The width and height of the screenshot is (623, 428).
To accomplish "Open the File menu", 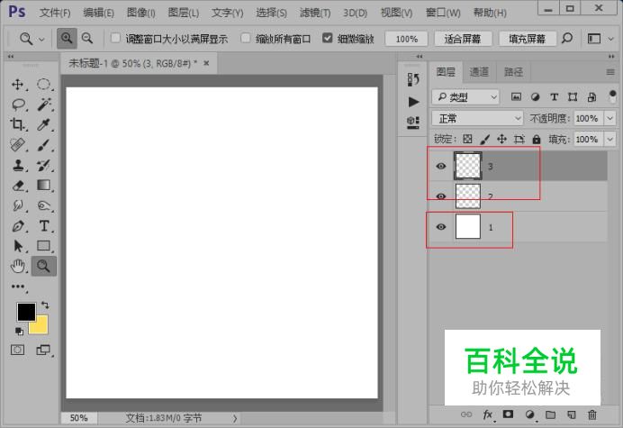I will pyautogui.click(x=55, y=13).
